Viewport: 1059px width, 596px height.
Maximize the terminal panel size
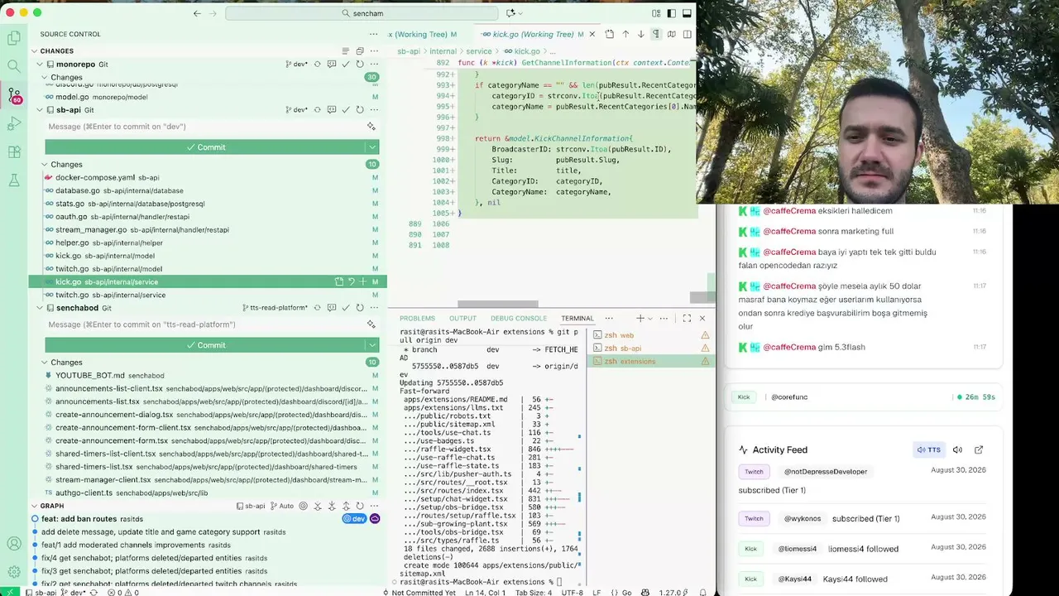(687, 318)
